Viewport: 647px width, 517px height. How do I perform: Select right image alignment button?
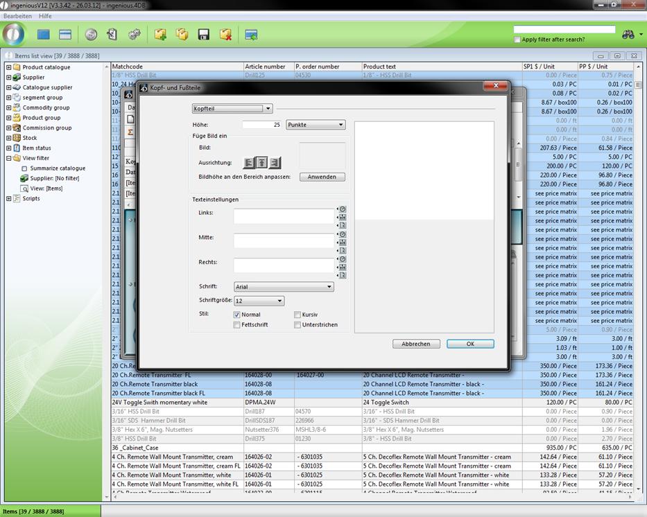click(x=275, y=163)
